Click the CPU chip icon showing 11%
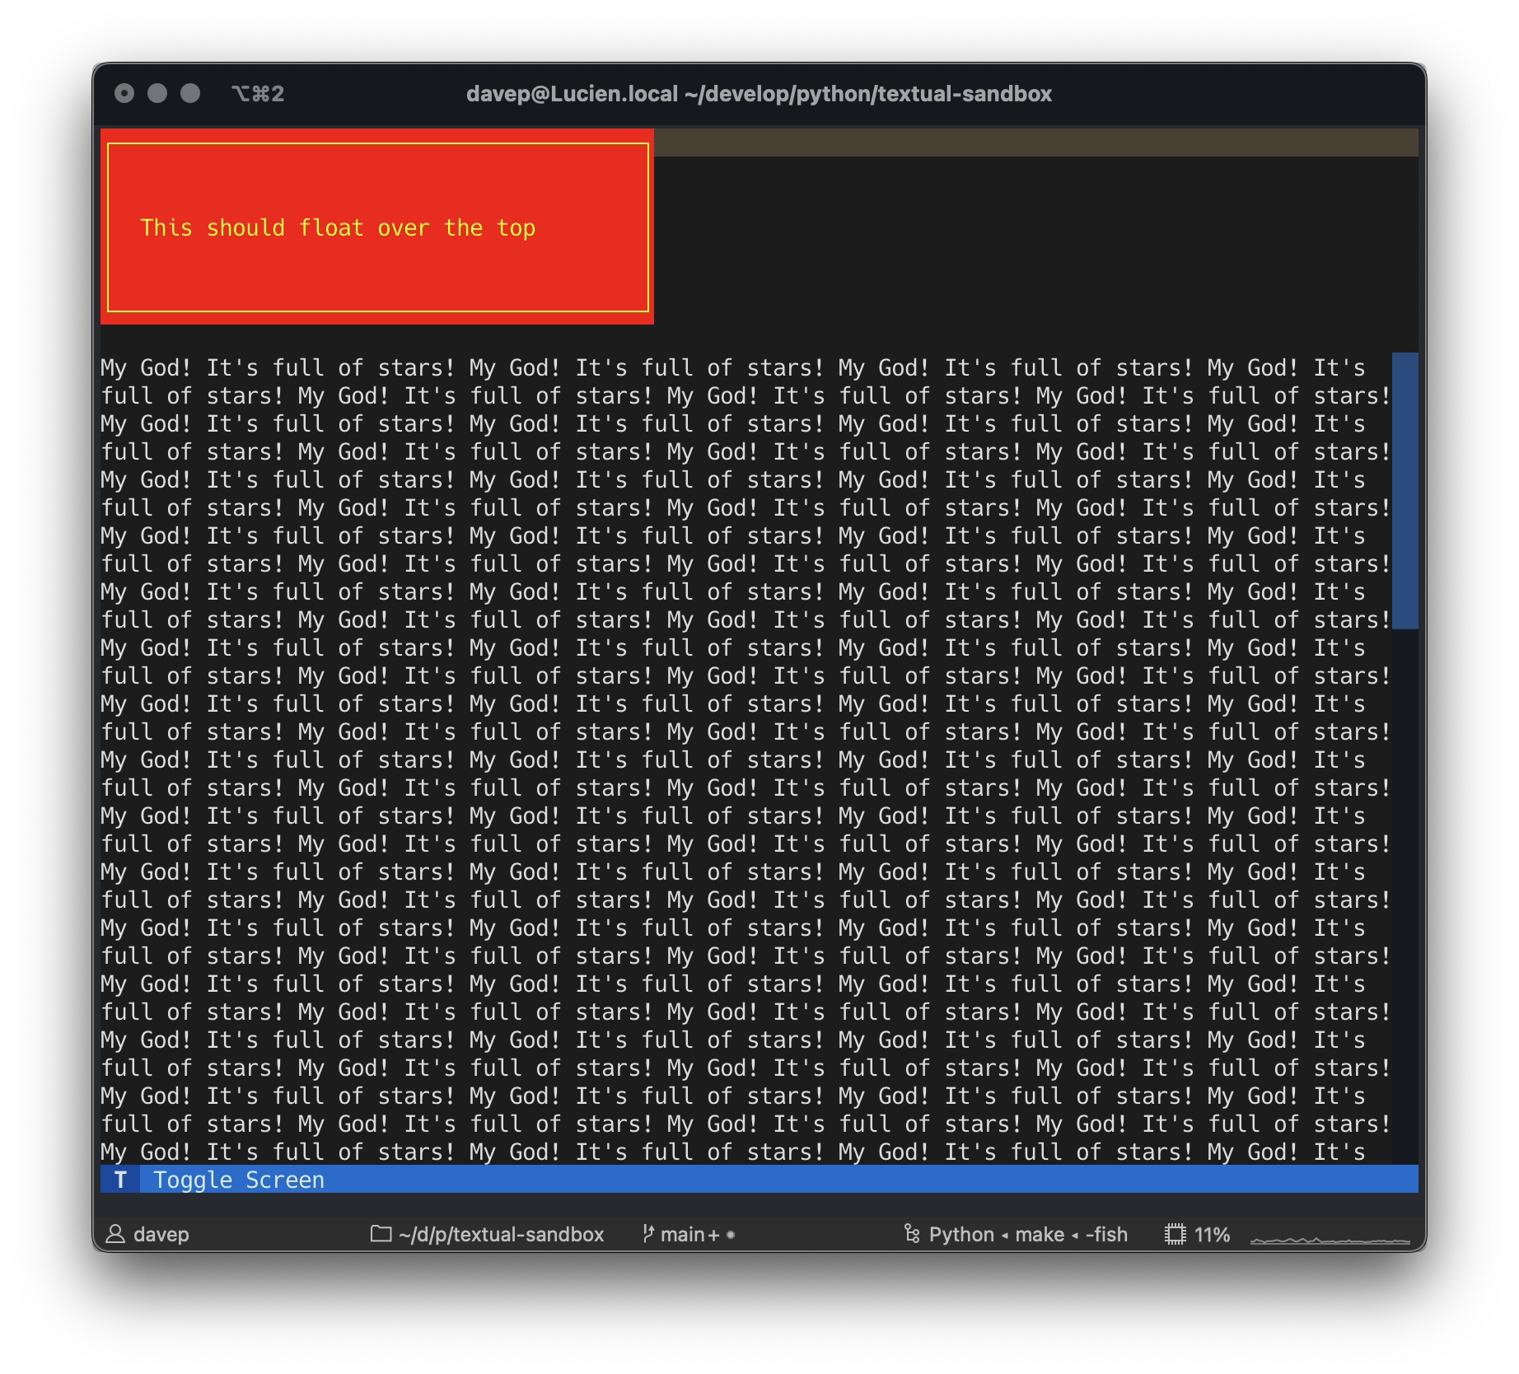This screenshot has height=1374, width=1519. tap(1175, 1234)
